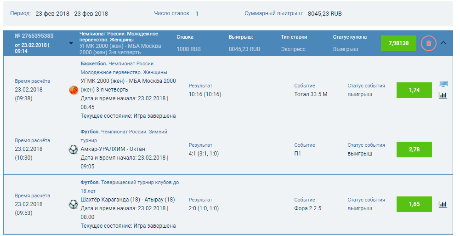
Task: Click result 10:16 (10:16)
Action: (x=205, y=94)
